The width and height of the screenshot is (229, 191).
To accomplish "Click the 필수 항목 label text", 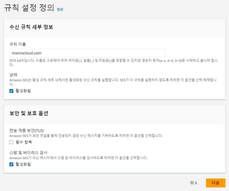I will (x=24, y=142).
